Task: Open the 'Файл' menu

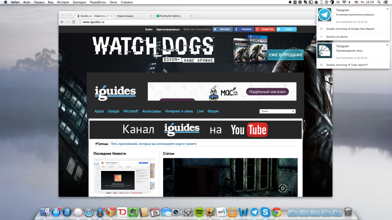Action: [27, 2]
